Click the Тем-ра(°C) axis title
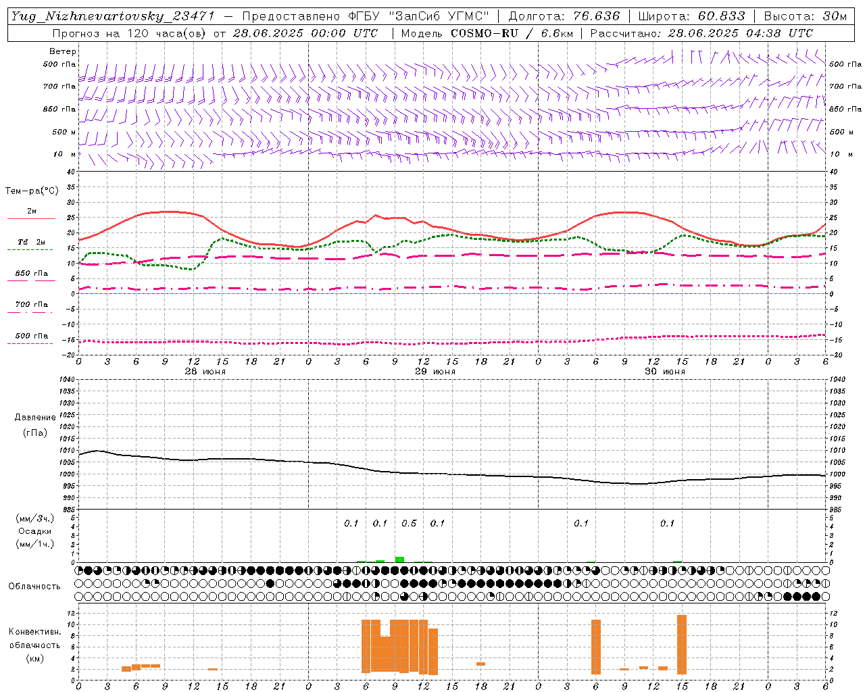The width and height of the screenshot is (865, 692). [x=32, y=191]
